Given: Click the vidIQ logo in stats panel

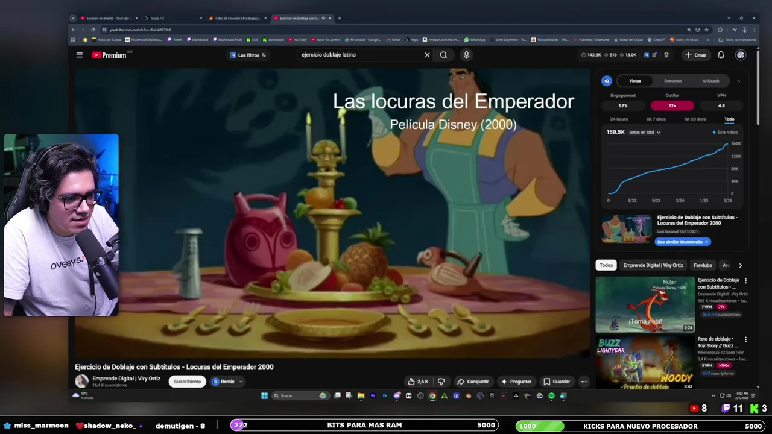Looking at the screenshot, I should tap(607, 81).
